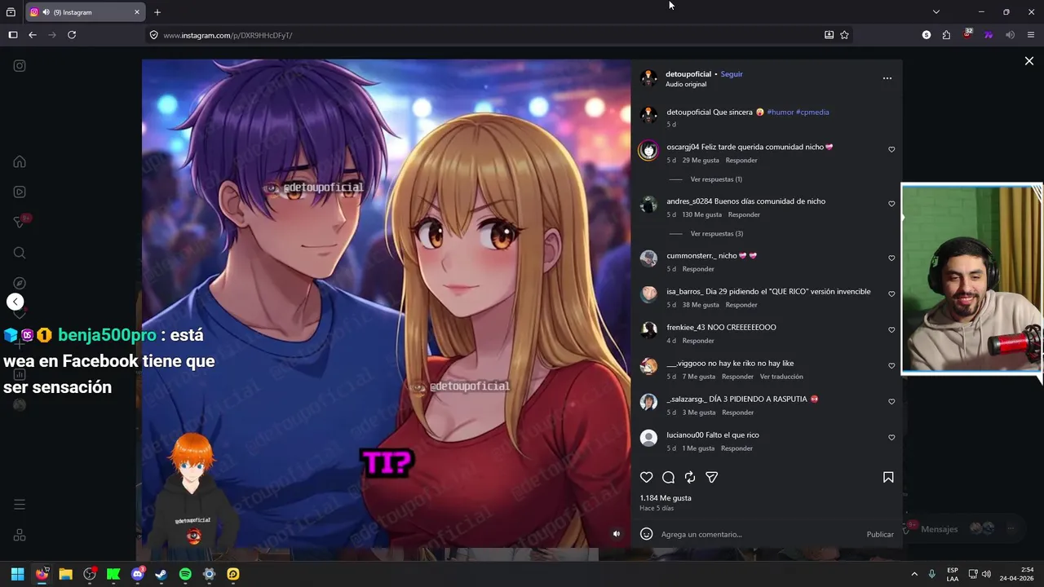Screen dimensions: 1044x587
Task: Like frenkiee_43's comment
Action: point(891,330)
